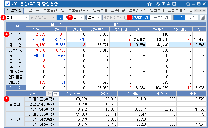The width and height of the screenshot is (208, 128).
Task: Open the 일별추이 tab
Action: pos(158,10)
